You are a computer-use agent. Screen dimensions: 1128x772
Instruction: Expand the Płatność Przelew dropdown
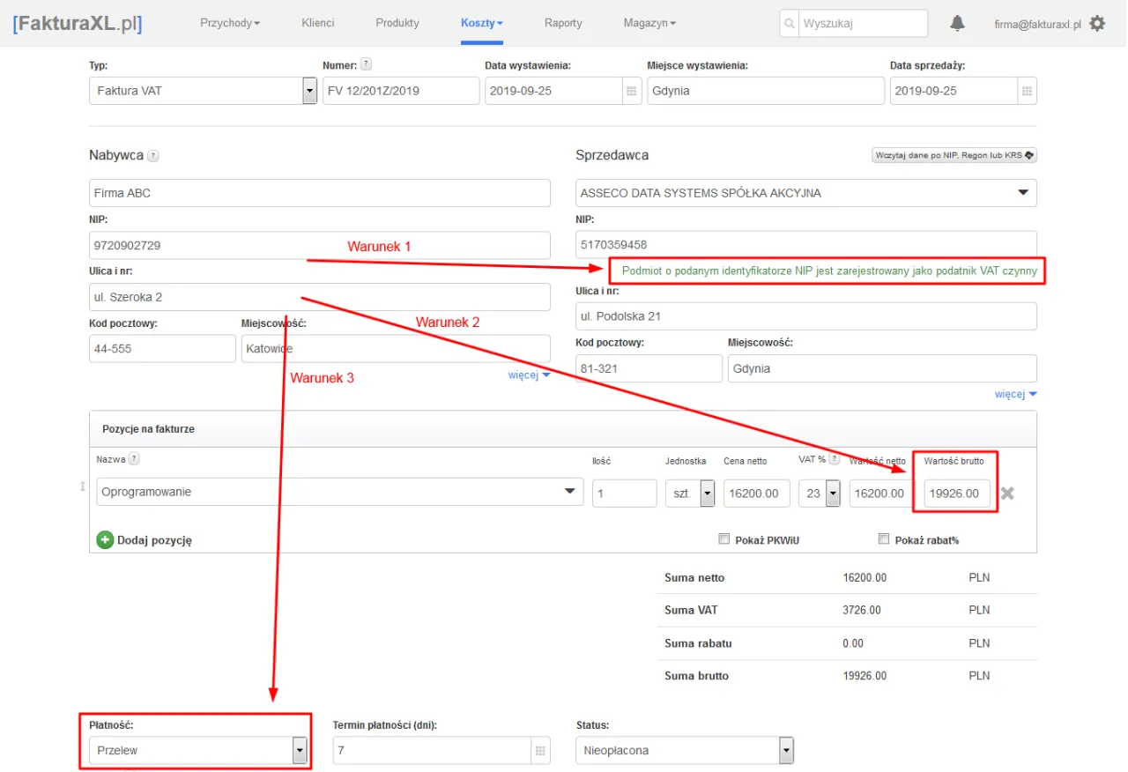pyautogui.click(x=300, y=751)
